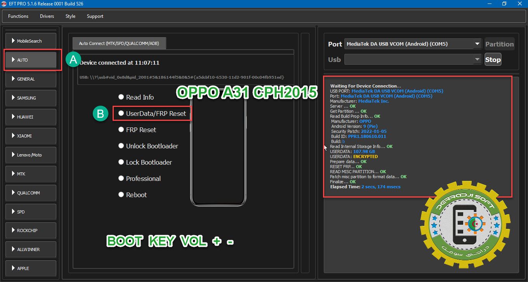Screen dimensions: 528x282
Task: Click the 'RESET FRP... OK' log line
Action: pos(346,167)
